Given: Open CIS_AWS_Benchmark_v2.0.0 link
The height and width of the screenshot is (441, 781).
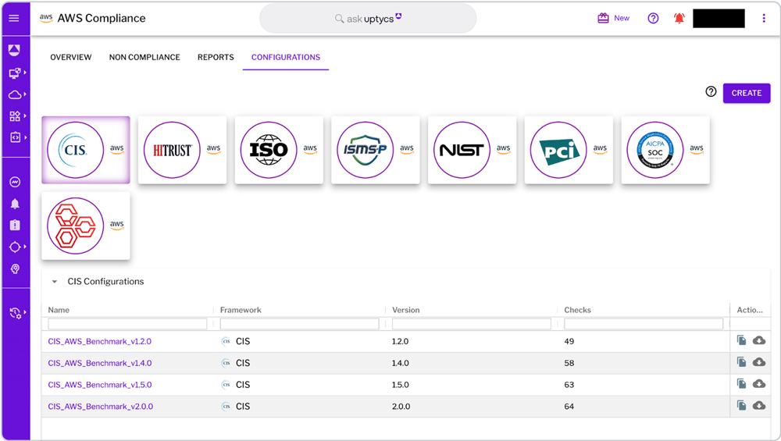Looking at the screenshot, I should (x=100, y=407).
